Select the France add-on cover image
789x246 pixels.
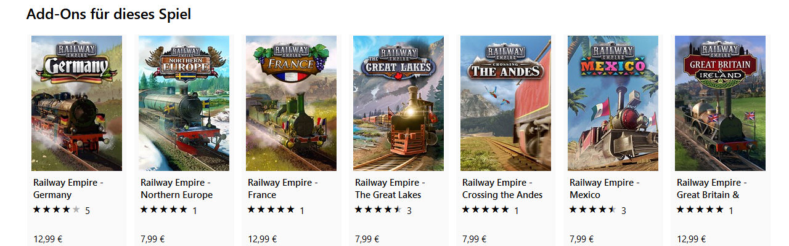click(x=291, y=103)
